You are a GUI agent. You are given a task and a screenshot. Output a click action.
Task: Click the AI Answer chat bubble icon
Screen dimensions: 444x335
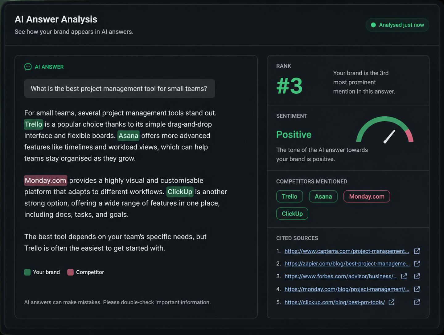pyautogui.click(x=28, y=67)
